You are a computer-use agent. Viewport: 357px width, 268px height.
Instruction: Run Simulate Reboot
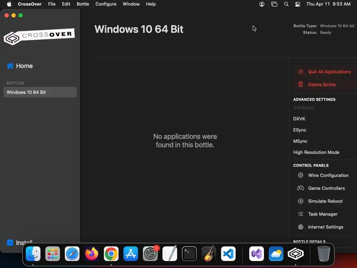click(x=325, y=201)
